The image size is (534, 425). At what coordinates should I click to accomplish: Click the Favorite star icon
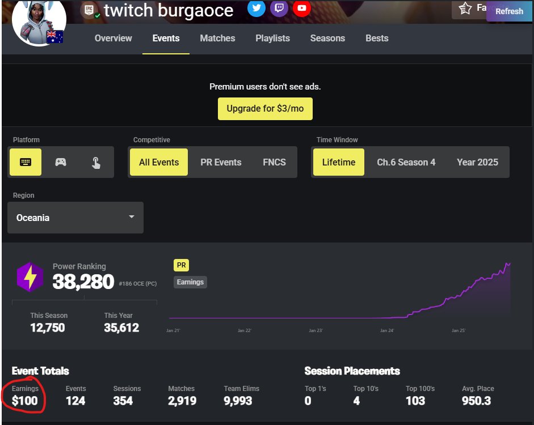click(465, 8)
